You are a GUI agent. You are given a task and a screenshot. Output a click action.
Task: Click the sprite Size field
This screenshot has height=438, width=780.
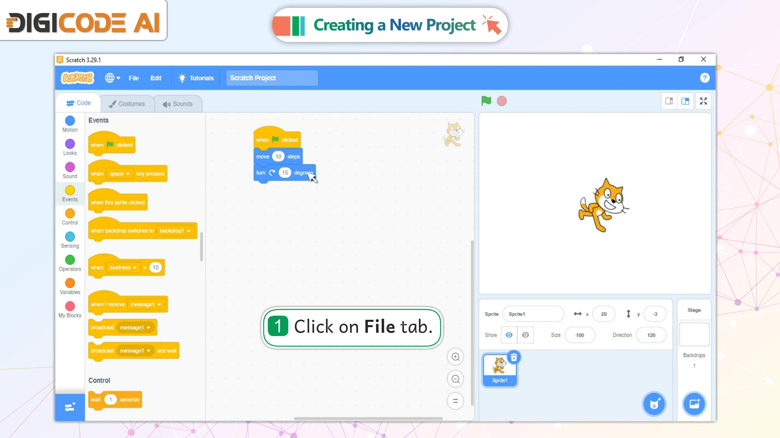[580, 335]
